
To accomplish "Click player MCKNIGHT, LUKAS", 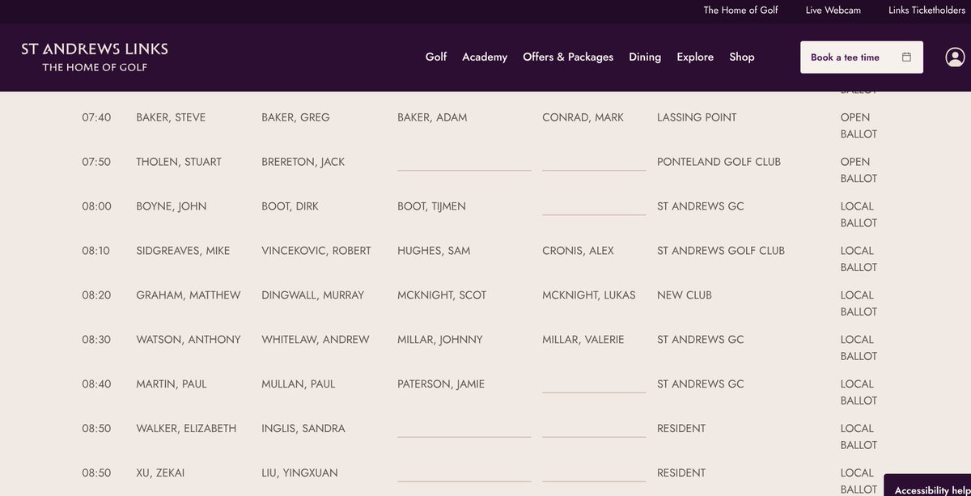I will 589,295.
